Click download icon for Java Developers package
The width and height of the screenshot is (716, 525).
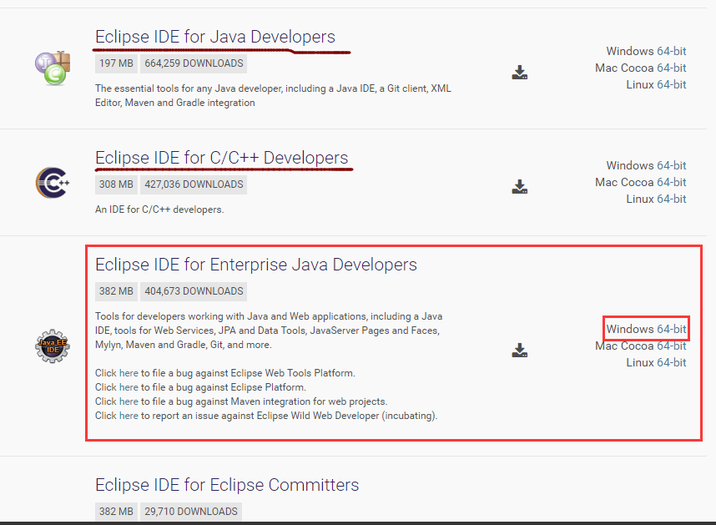(x=520, y=73)
